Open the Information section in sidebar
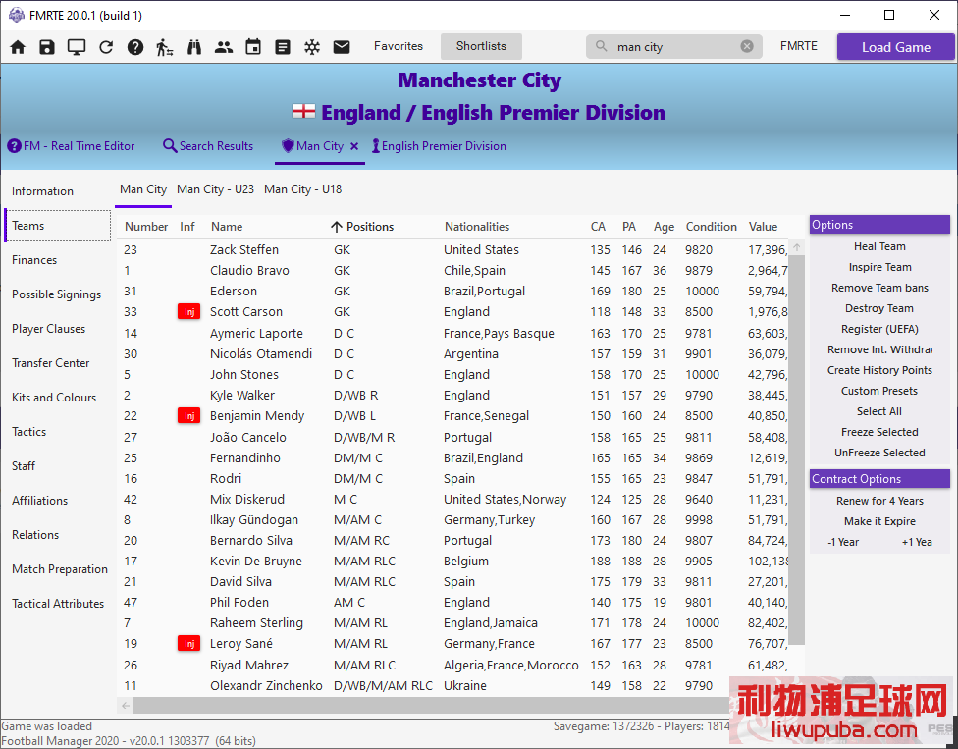The image size is (958, 749). [43, 191]
